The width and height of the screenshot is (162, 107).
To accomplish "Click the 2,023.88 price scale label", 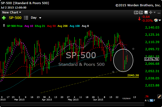I will coord(152,85).
